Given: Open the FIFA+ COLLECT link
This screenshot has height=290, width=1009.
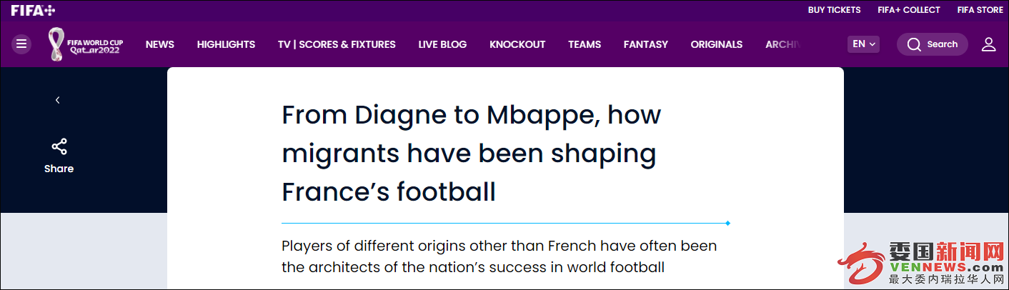Looking at the screenshot, I should click(909, 10).
